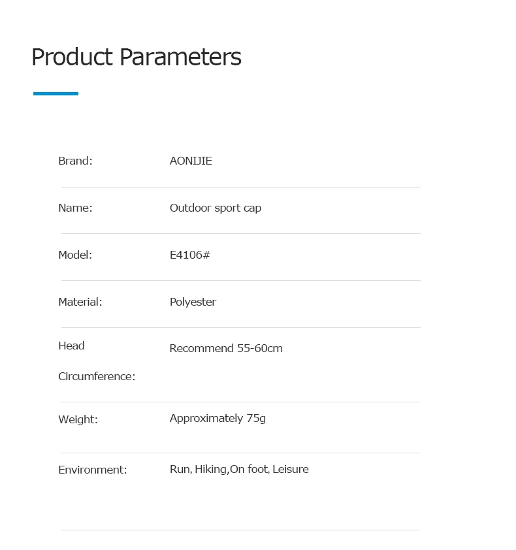Image resolution: width=516 pixels, height=550 pixels.
Task: Select the Brand label
Action: pos(75,161)
